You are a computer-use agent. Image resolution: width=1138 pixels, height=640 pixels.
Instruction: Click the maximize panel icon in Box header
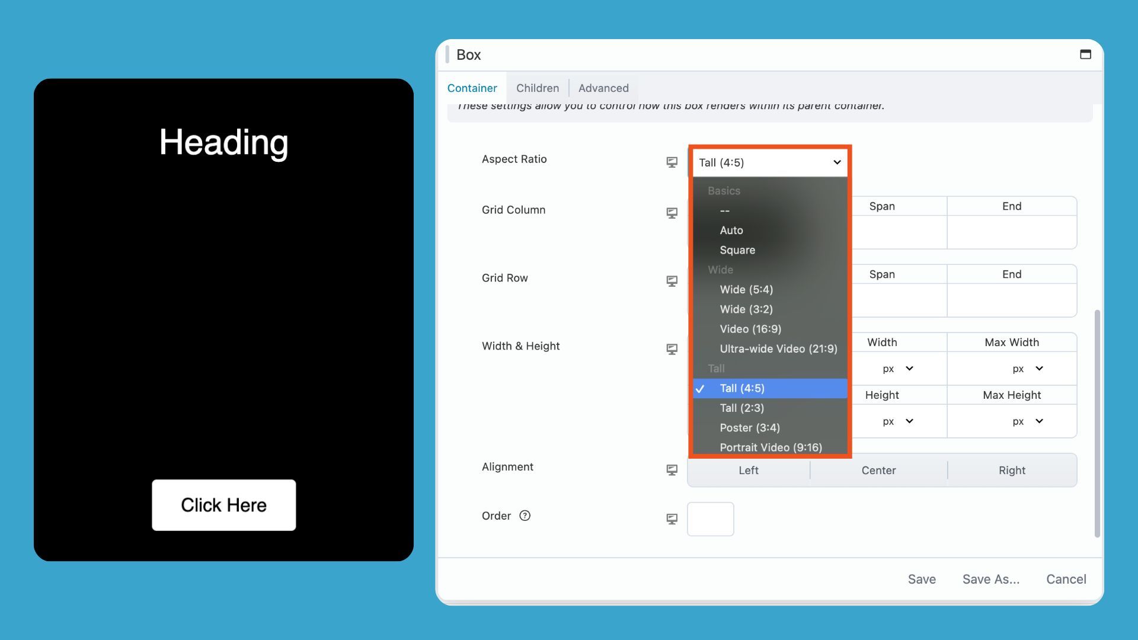pos(1085,55)
